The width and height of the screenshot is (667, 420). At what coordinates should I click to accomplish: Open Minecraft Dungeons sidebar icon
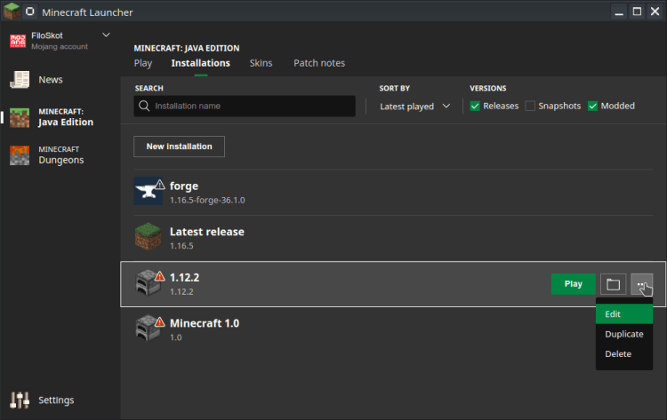coord(20,155)
